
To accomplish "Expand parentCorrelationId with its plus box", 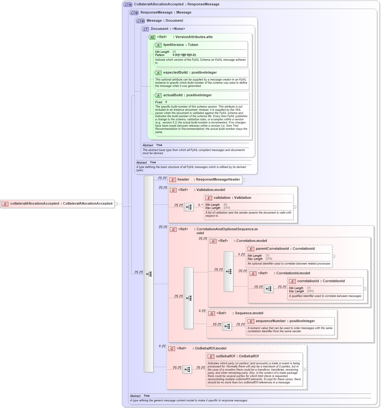I will tap(333, 256).
